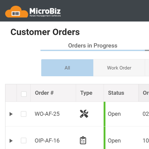Click the clipboard type icon for OIP-AF-16
Screen dimensions: 149x149
[x=83, y=140]
